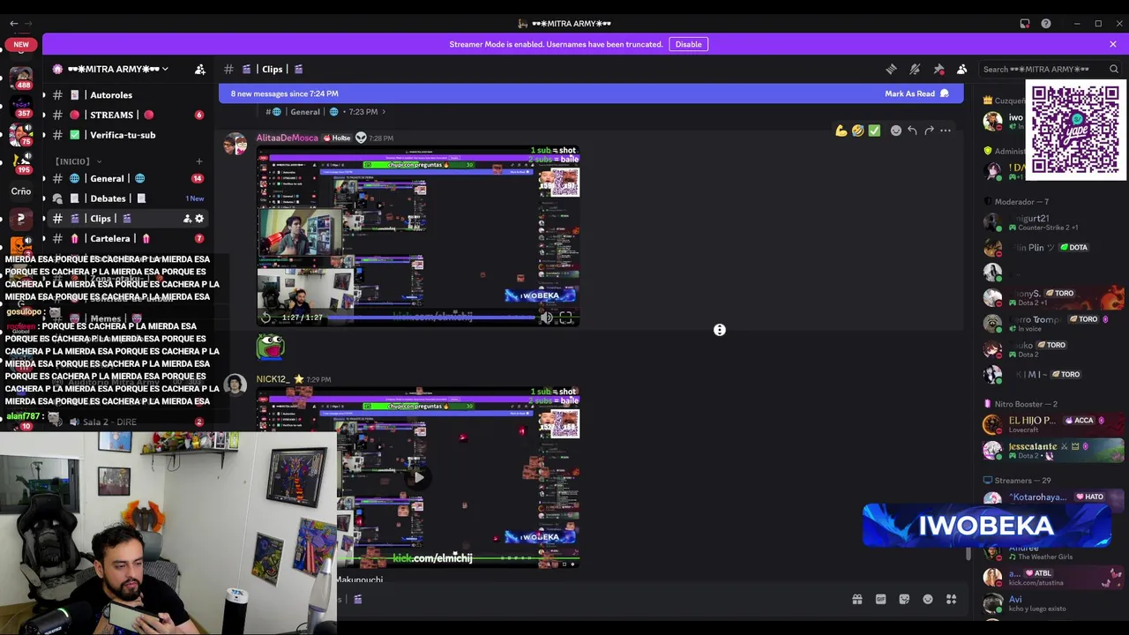
Task: Click Mark As Read button
Action: tap(916, 93)
